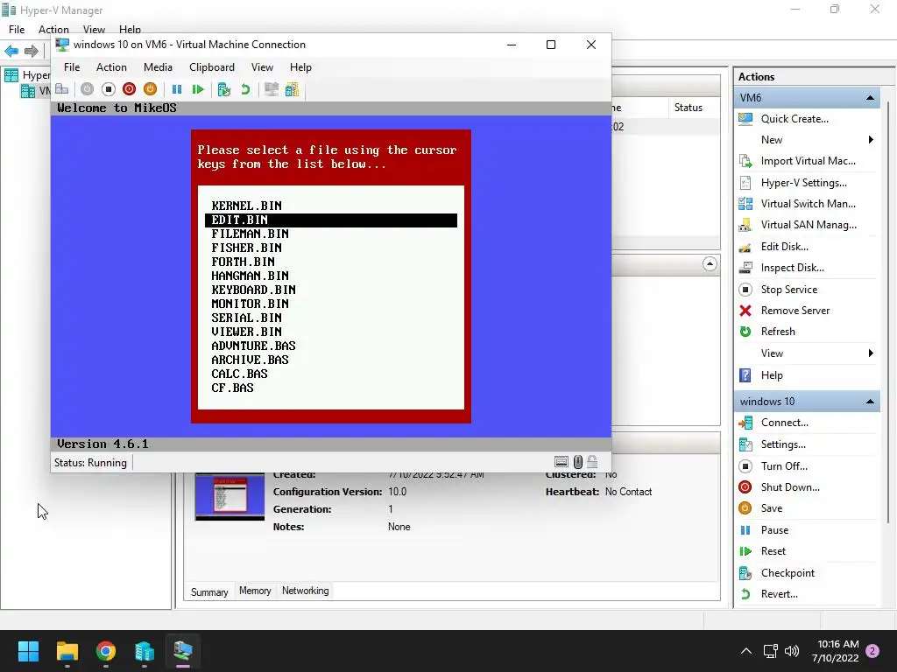897x672 pixels.
Task: Choose FILEMAN.BIN from the list
Action: (x=250, y=234)
